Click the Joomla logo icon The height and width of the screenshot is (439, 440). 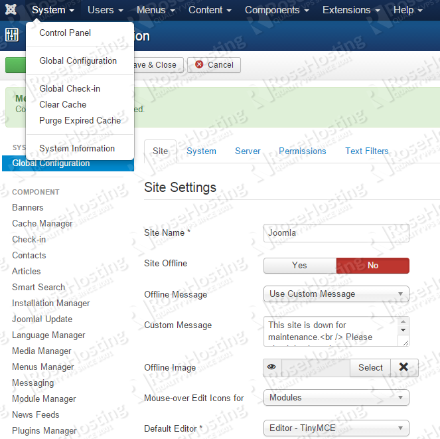11,9
